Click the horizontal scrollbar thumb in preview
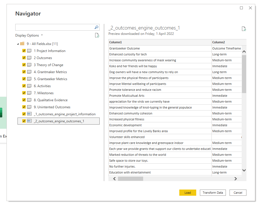The height and width of the screenshot is (205, 262). click(130, 179)
